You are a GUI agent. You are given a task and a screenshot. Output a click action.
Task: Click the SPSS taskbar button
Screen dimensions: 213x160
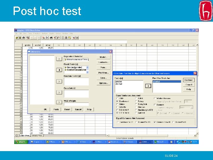(x=146, y=142)
